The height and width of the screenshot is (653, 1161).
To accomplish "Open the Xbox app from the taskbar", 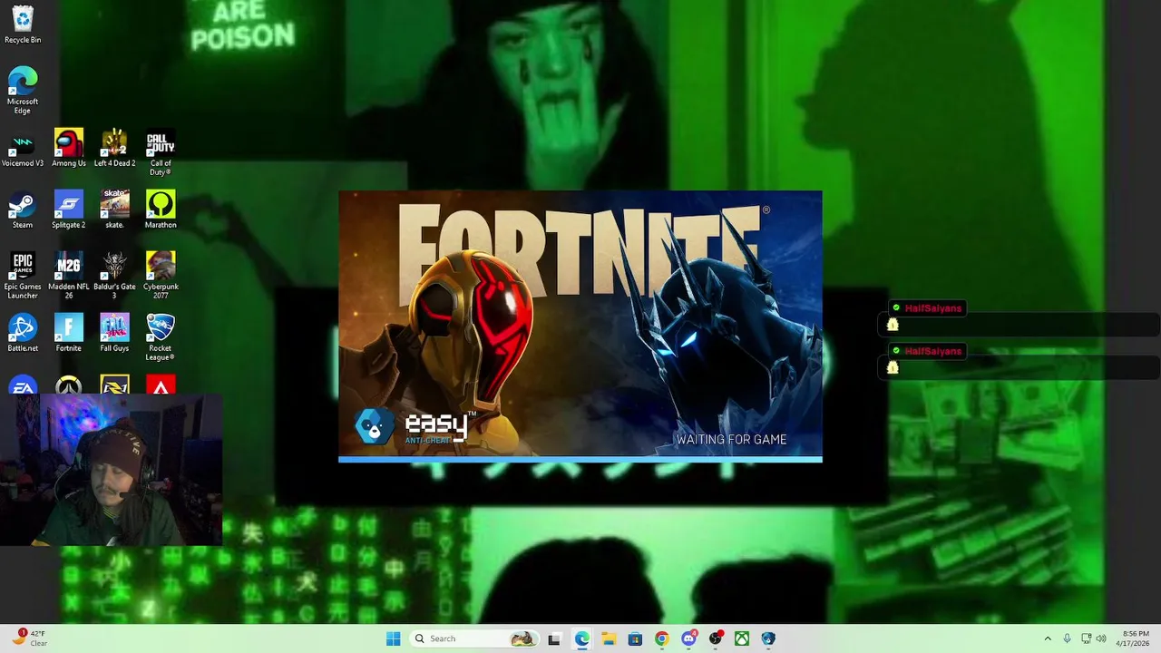I will tap(742, 638).
